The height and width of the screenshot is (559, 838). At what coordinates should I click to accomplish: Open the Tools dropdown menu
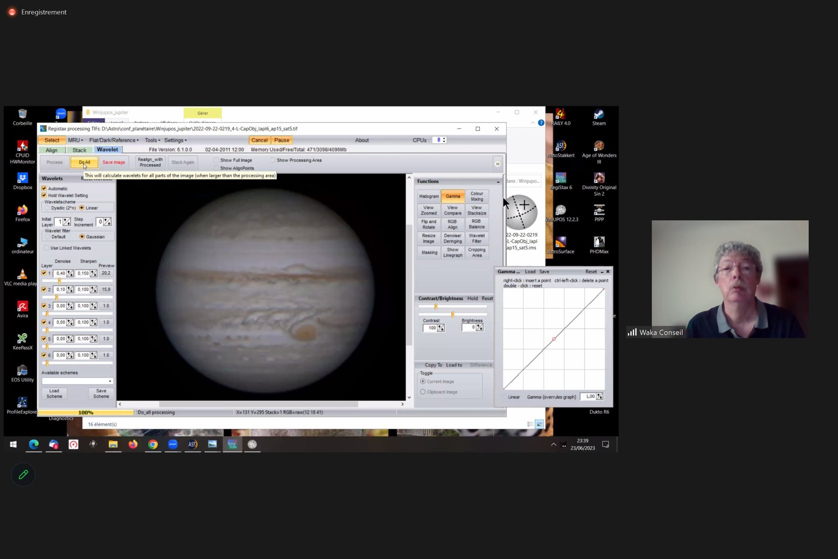click(152, 140)
